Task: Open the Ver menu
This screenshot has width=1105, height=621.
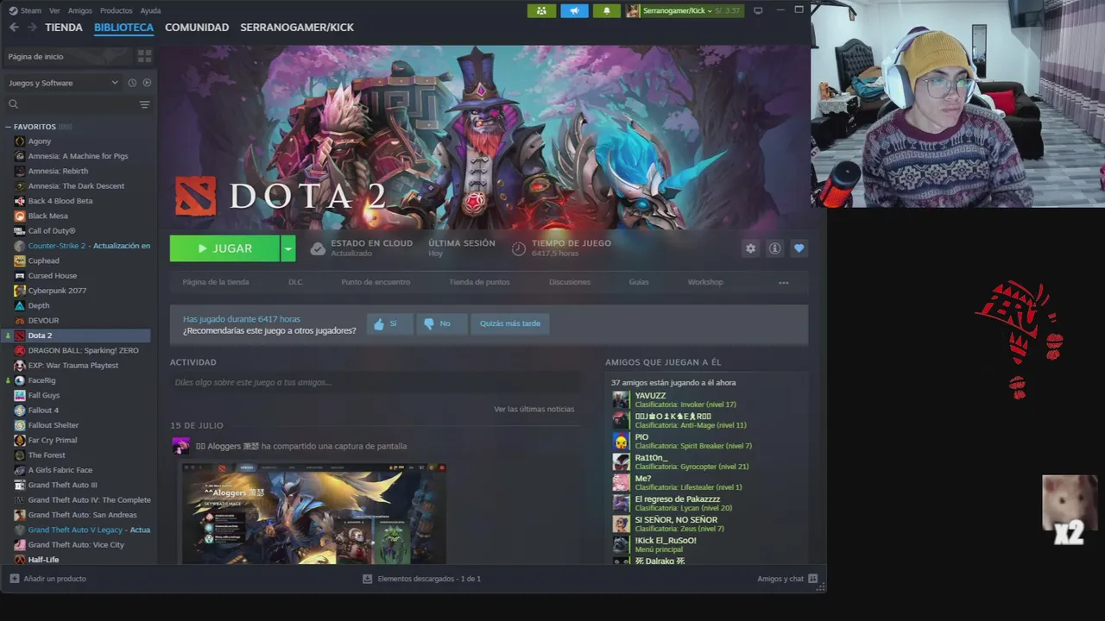Action: (x=54, y=10)
